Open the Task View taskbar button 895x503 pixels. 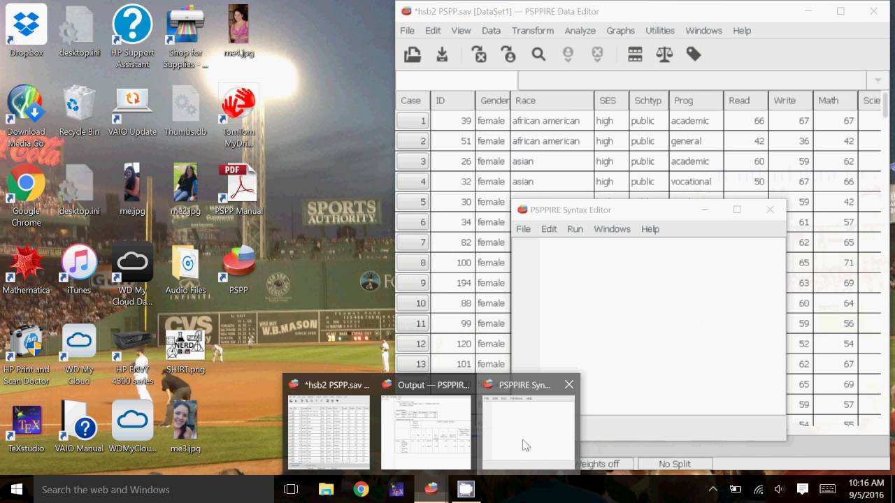(291, 489)
